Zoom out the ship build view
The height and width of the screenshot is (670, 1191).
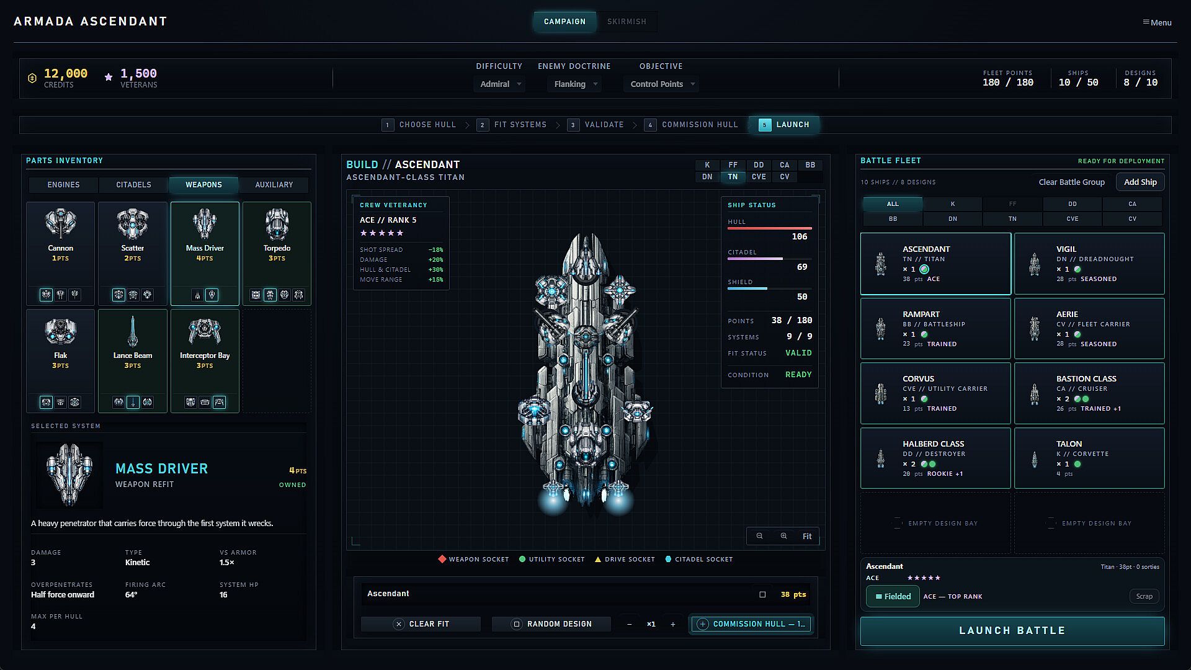(759, 536)
